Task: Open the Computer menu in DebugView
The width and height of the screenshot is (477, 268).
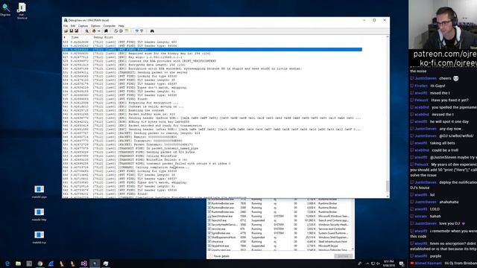Action: [x=110, y=26]
